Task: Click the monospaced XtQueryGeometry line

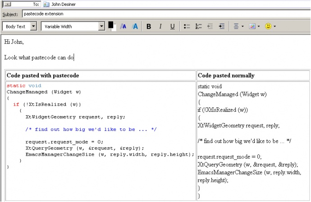Action: click(x=85, y=148)
